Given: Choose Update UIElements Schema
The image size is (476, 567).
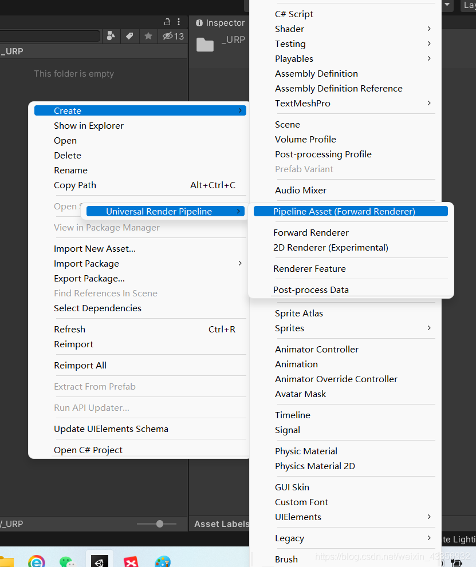Looking at the screenshot, I should coord(140,429).
